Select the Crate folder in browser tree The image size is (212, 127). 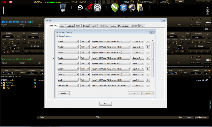[x=8, y=88]
